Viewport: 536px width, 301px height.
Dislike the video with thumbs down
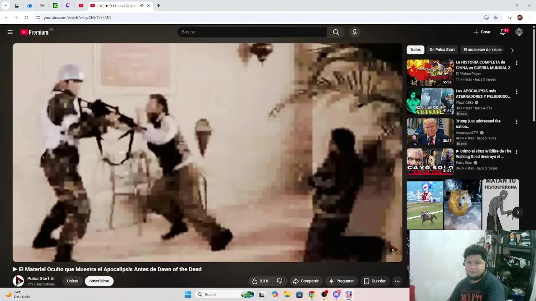coord(279,281)
